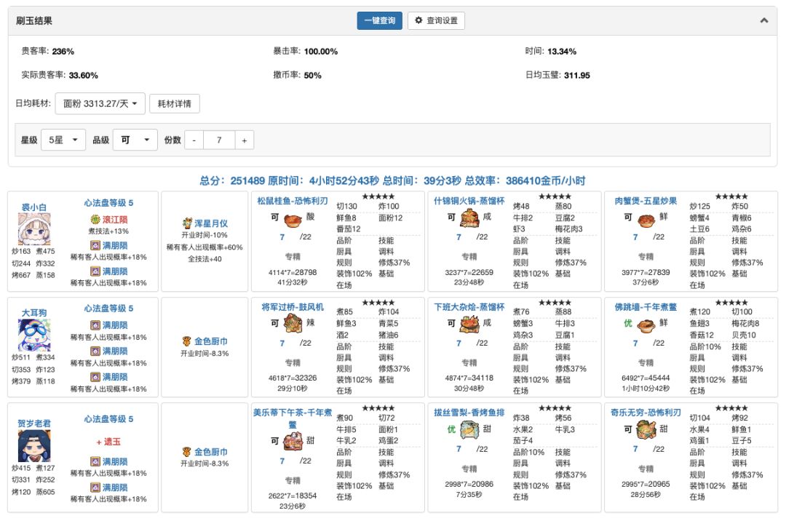Collapse the 刷玉结果 panel
786x521 pixels.
763,21
